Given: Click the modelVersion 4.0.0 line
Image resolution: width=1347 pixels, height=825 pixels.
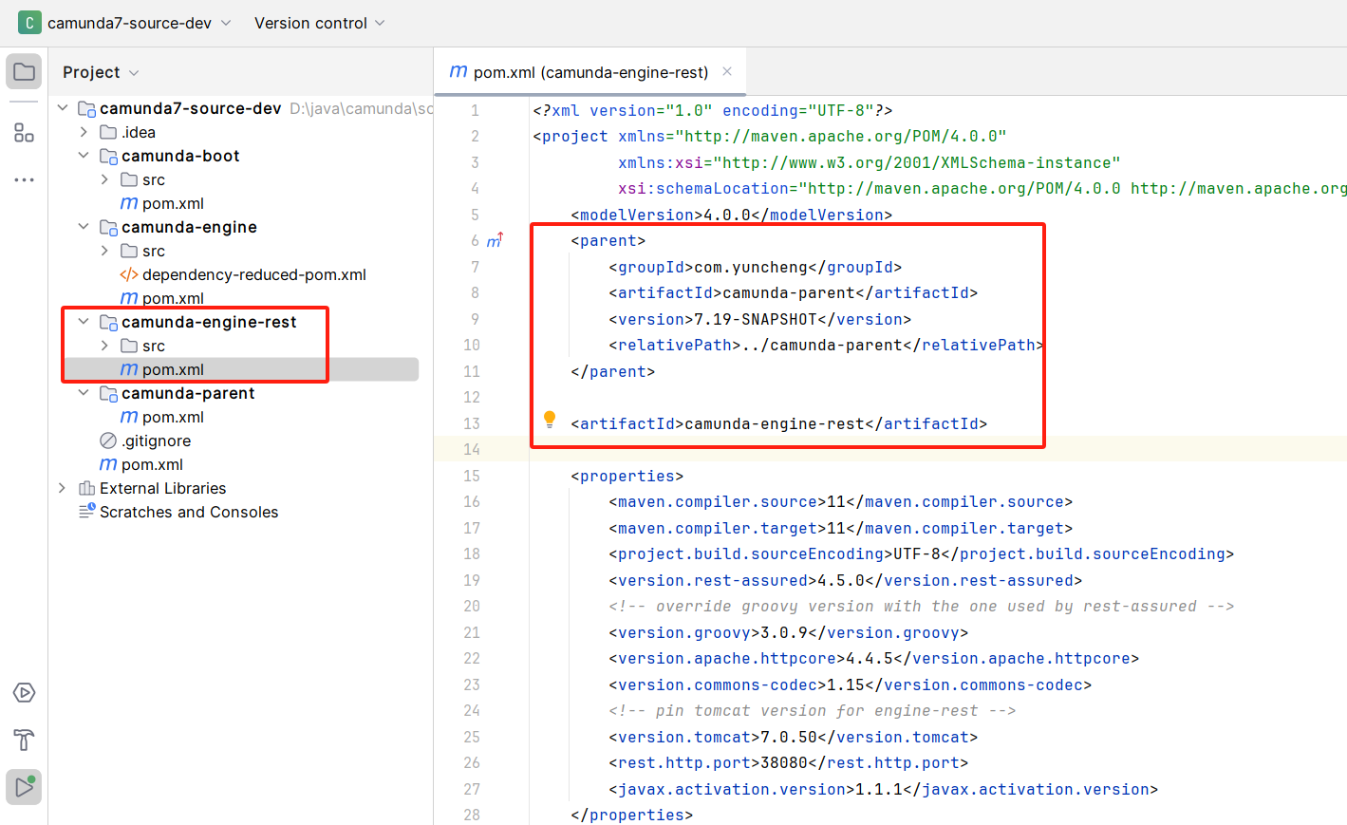Looking at the screenshot, I should (x=731, y=215).
